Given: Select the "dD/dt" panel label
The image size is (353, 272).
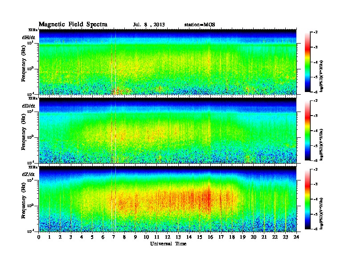Looking at the screenshot, I should point(29,106).
